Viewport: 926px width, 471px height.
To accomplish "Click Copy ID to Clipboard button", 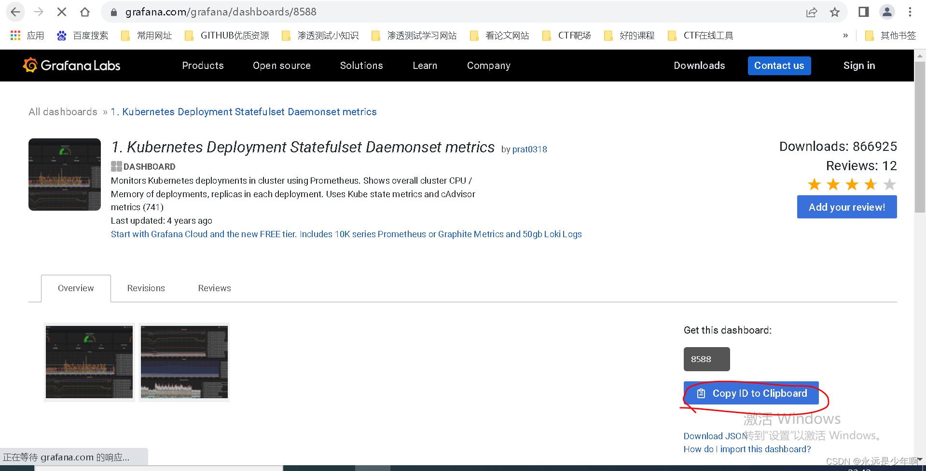I will pyautogui.click(x=751, y=393).
